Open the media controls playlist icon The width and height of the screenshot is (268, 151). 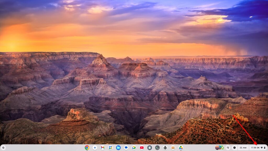point(228,148)
